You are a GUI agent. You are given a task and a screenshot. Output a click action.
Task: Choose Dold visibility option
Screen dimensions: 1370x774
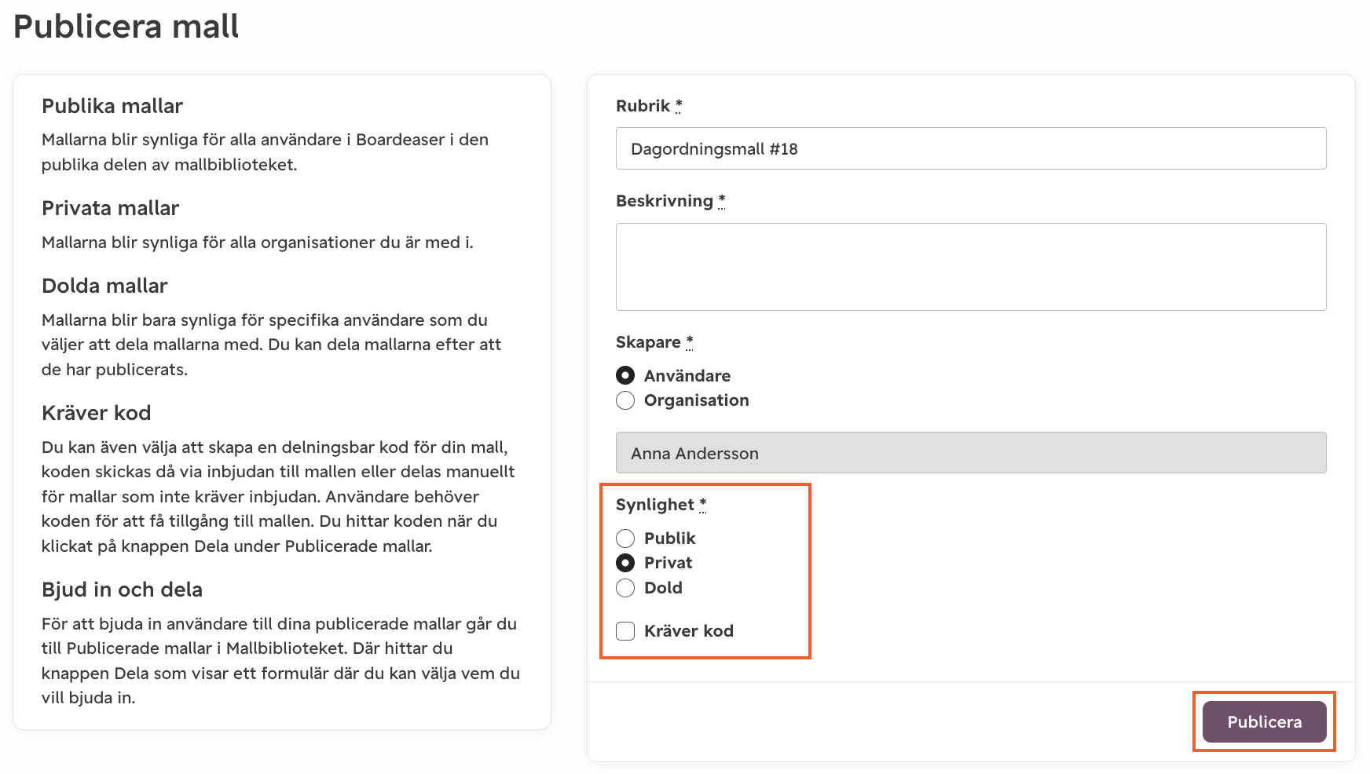(x=625, y=588)
